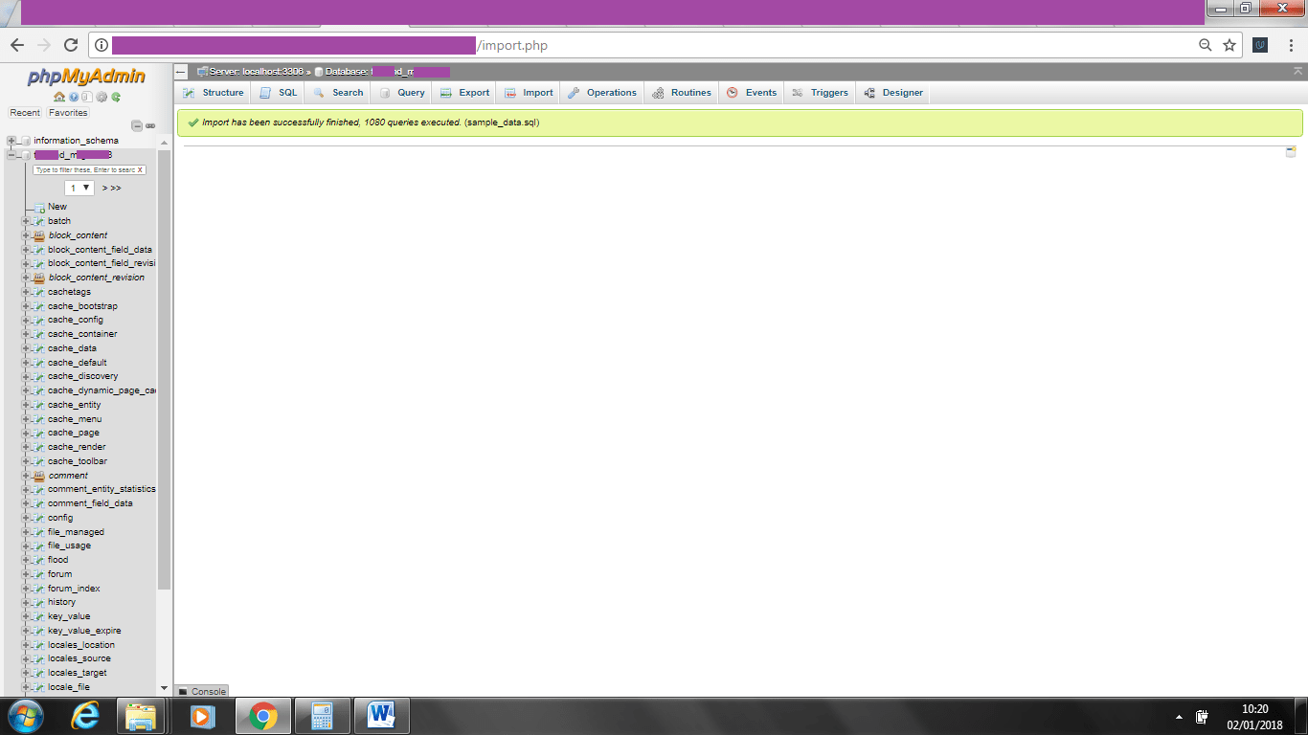The height and width of the screenshot is (735, 1308).
Task: Click the collapse all tree icon
Action: click(137, 125)
